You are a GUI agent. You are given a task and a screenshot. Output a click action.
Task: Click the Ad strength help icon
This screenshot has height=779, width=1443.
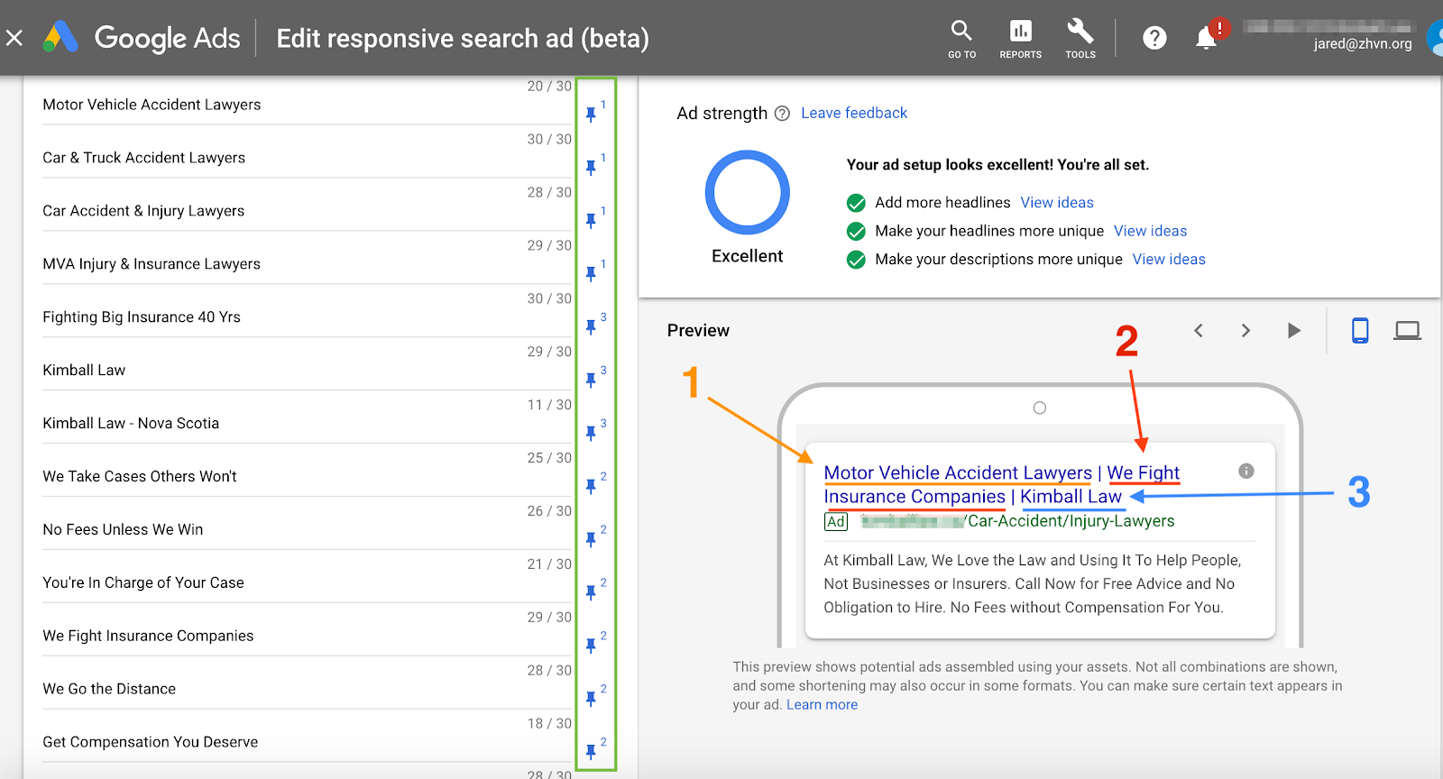pos(782,114)
